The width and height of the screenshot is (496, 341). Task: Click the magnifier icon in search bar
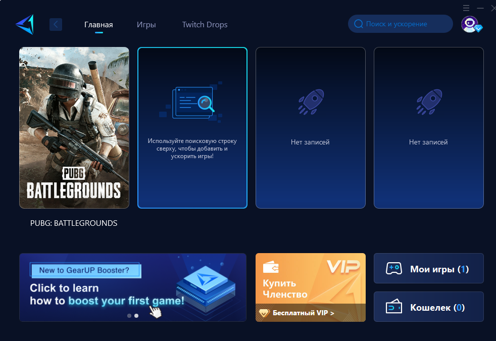point(359,24)
